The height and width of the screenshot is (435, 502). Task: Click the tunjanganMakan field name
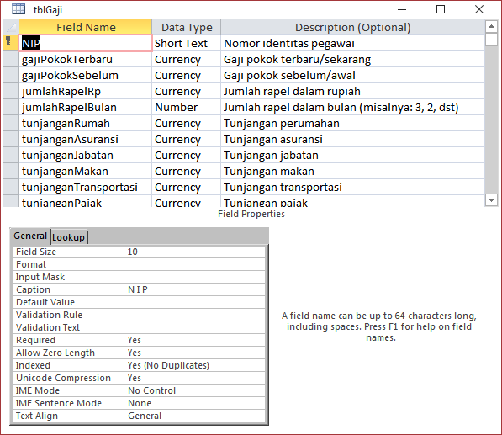pyautogui.click(x=86, y=171)
